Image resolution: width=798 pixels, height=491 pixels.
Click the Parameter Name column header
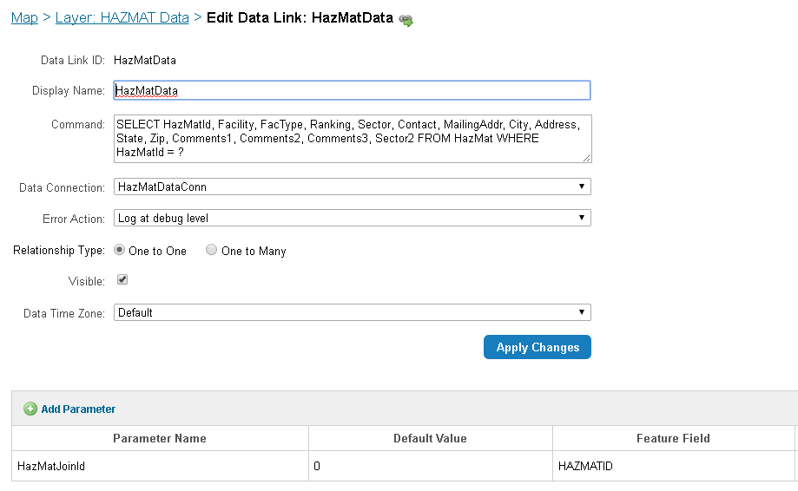[160, 438]
